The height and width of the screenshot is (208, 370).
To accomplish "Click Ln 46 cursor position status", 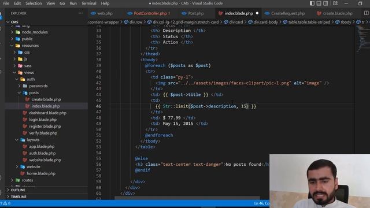I will (261, 203).
